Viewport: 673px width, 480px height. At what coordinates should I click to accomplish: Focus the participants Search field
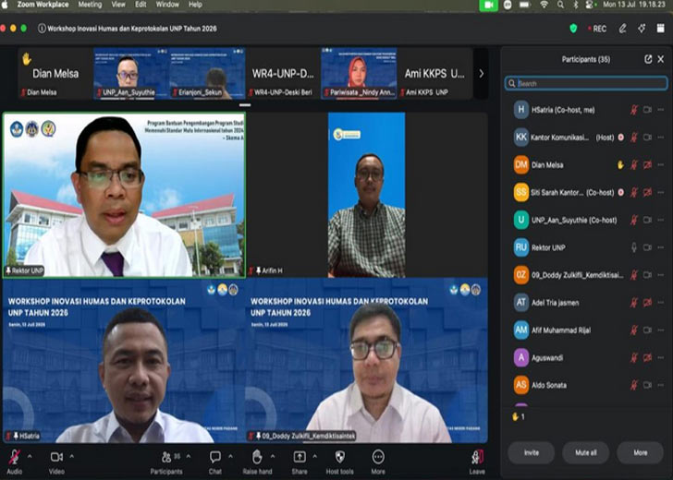586,84
